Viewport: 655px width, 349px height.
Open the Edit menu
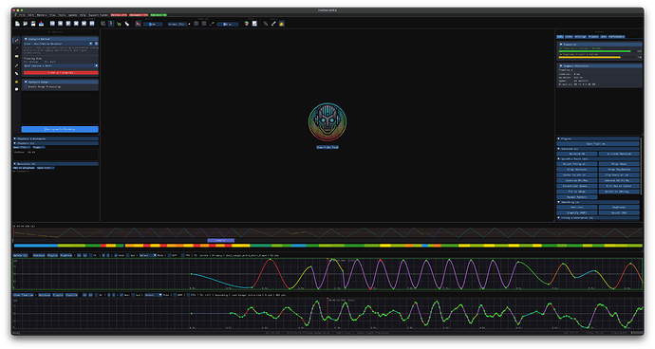click(x=31, y=15)
